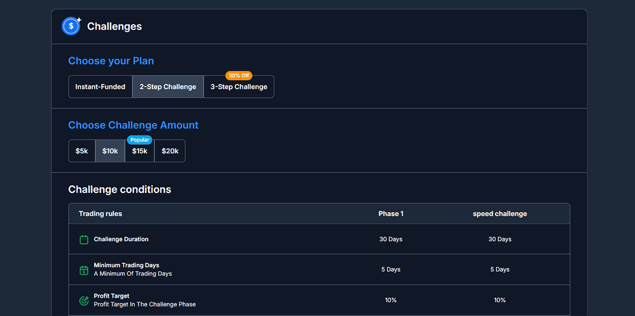Click the orange 30% Off badge
The width and height of the screenshot is (635, 316).
pos(239,76)
